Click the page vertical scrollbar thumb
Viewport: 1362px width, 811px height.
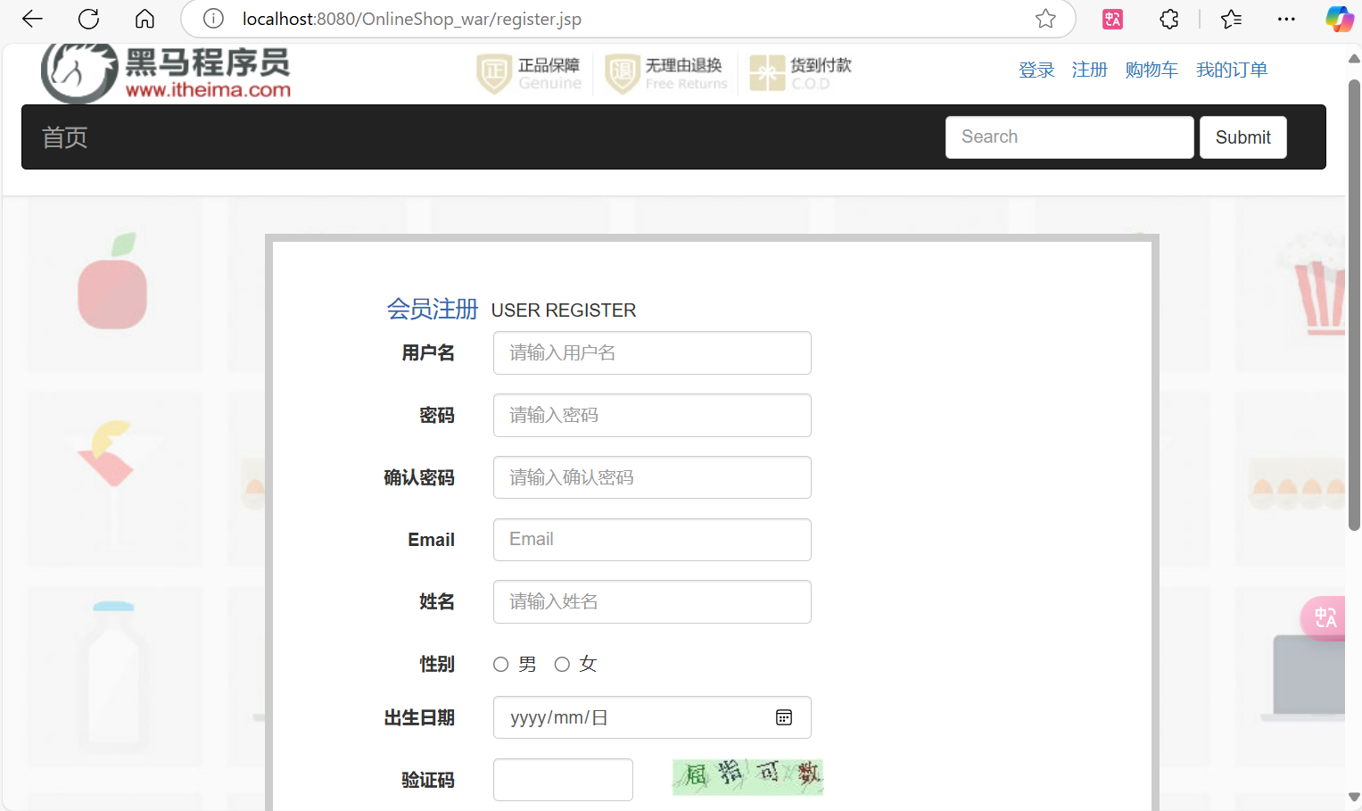tap(1354, 303)
